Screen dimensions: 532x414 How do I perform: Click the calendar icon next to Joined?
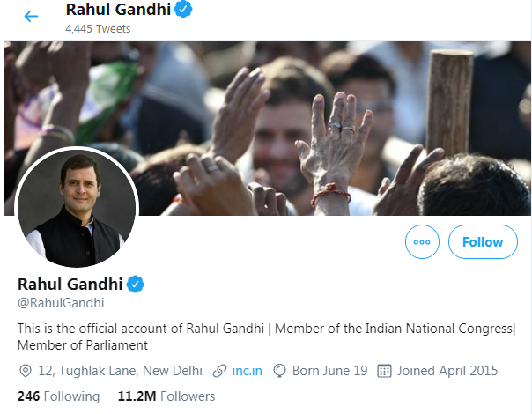(384, 371)
